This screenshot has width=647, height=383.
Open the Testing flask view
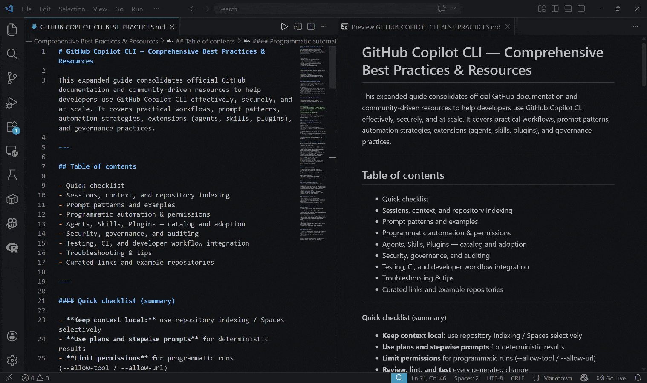coord(12,175)
